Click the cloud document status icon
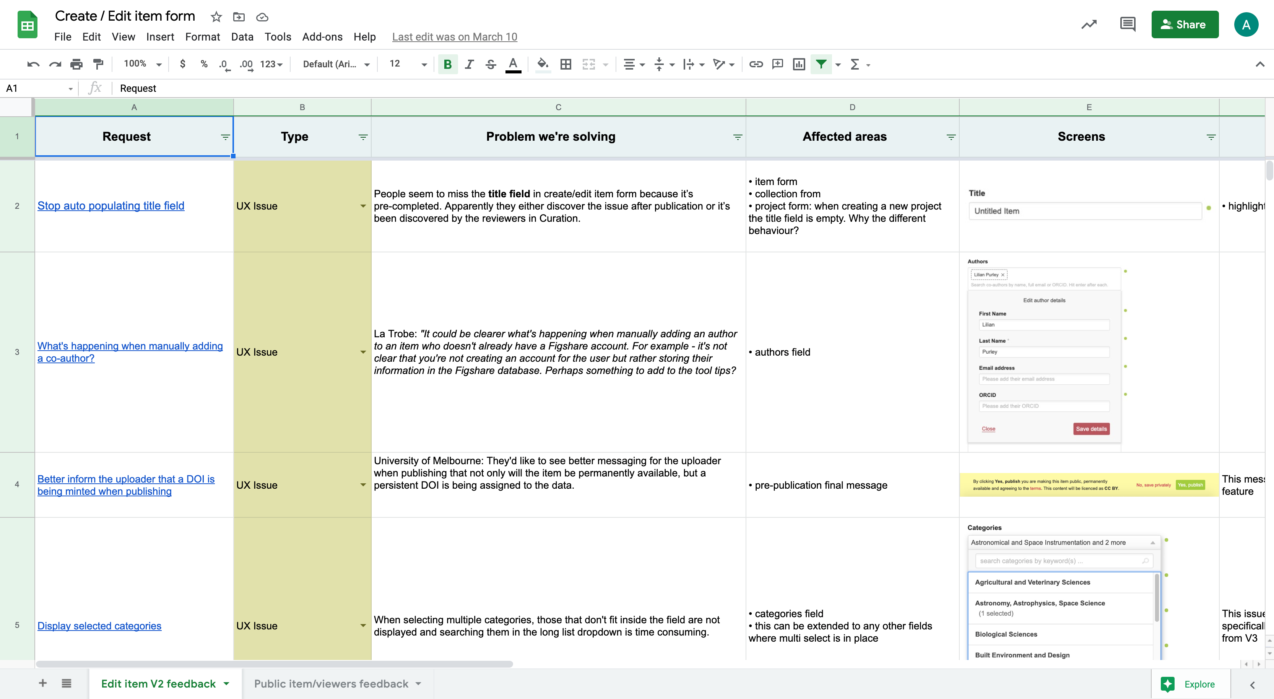1274x699 pixels. [262, 17]
